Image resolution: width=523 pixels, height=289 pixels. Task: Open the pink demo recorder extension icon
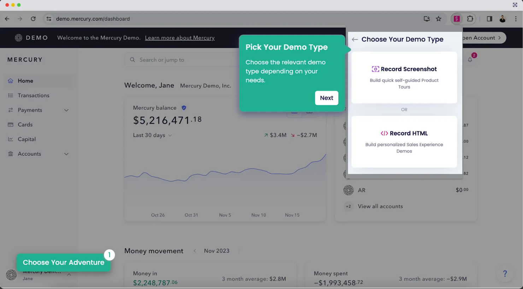click(x=457, y=19)
